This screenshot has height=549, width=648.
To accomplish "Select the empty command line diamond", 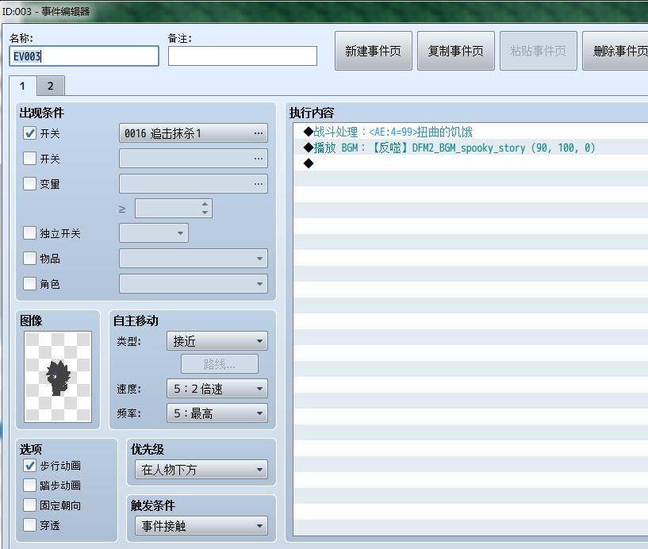I will pyautogui.click(x=471, y=163).
